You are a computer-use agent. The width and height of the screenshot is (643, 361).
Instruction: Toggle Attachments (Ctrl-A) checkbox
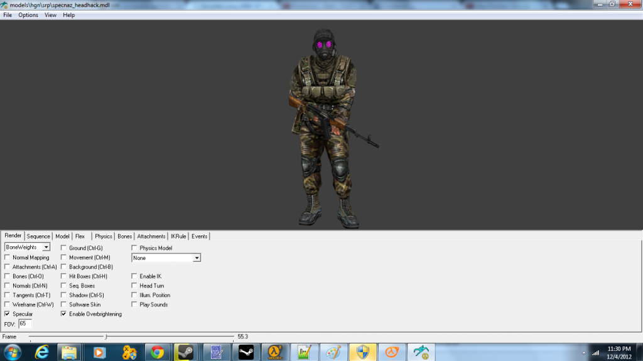pyautogui.click(x=8, y=267)
